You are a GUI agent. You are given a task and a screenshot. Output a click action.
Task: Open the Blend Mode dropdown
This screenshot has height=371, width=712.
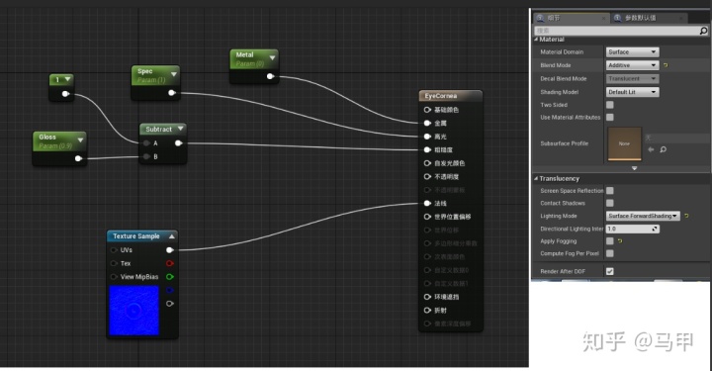(x=632, y=65)
